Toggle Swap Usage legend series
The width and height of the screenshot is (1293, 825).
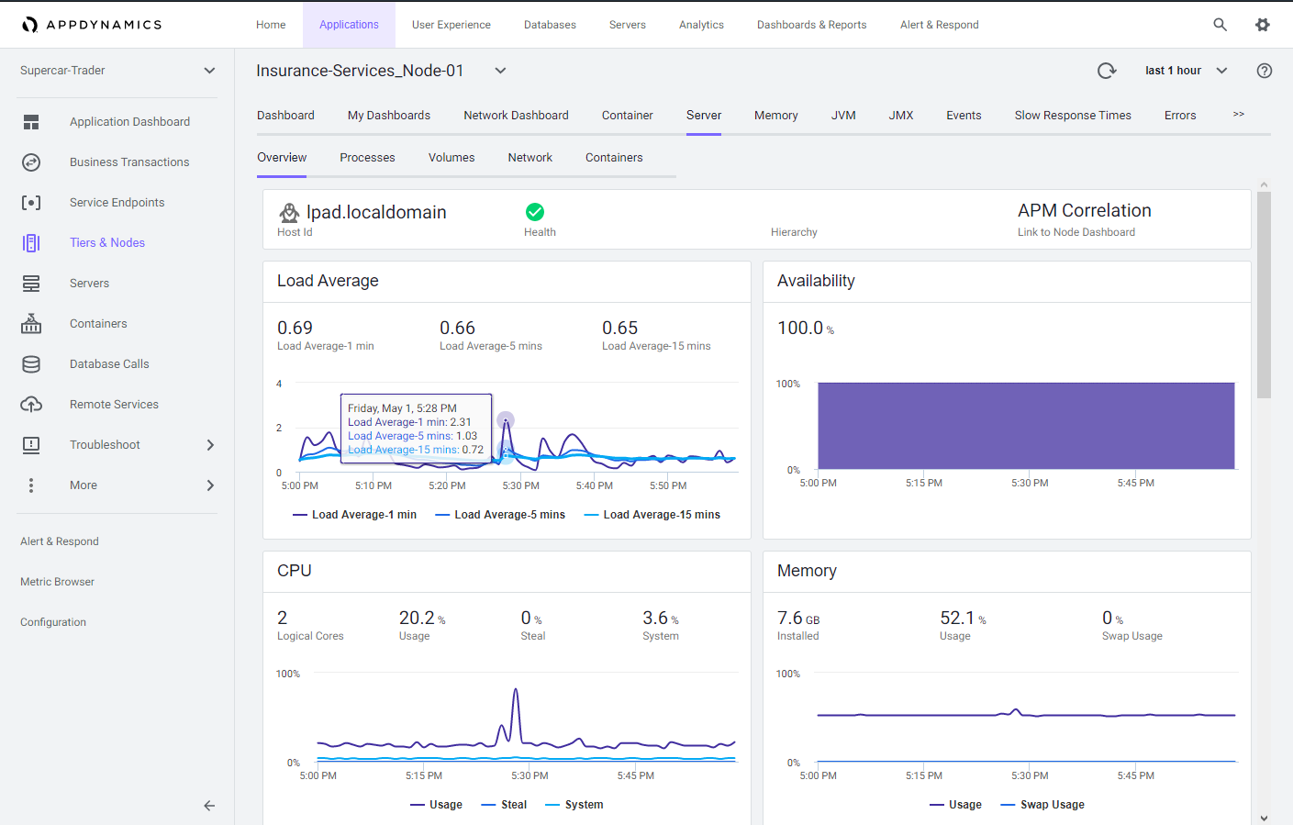pyautogui.click(x=1043, y=805)
